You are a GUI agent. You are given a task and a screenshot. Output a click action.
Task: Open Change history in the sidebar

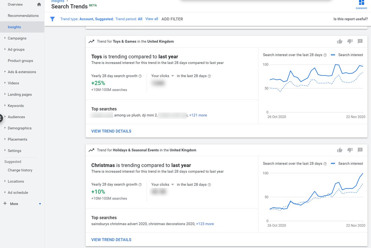(x=20, y=170)
